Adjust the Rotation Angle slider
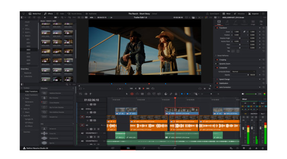This screenshot has height=159, width=287. (x=240, y=38)
